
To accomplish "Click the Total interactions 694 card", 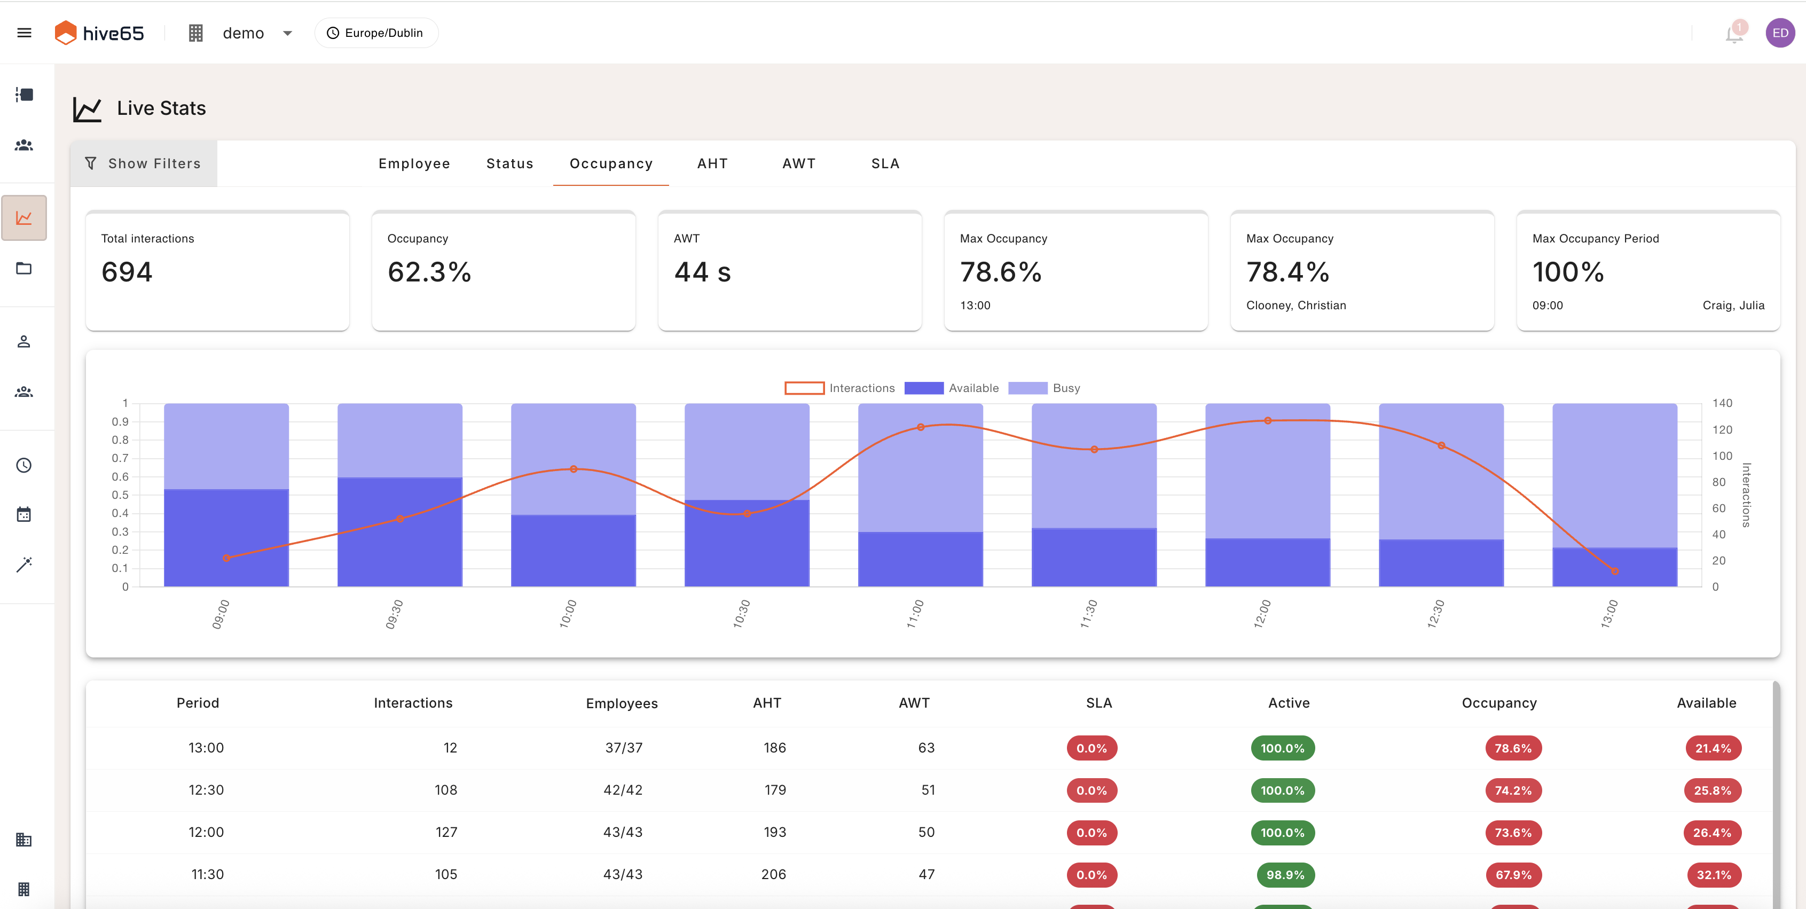I will 217,271.
